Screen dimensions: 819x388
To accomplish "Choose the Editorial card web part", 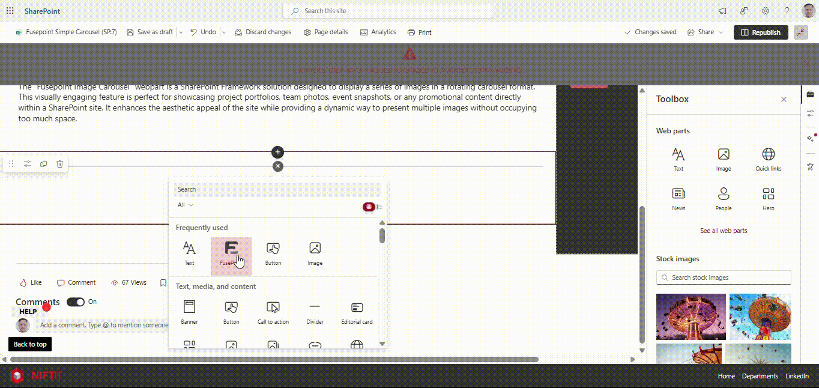I will pos(357,312).
